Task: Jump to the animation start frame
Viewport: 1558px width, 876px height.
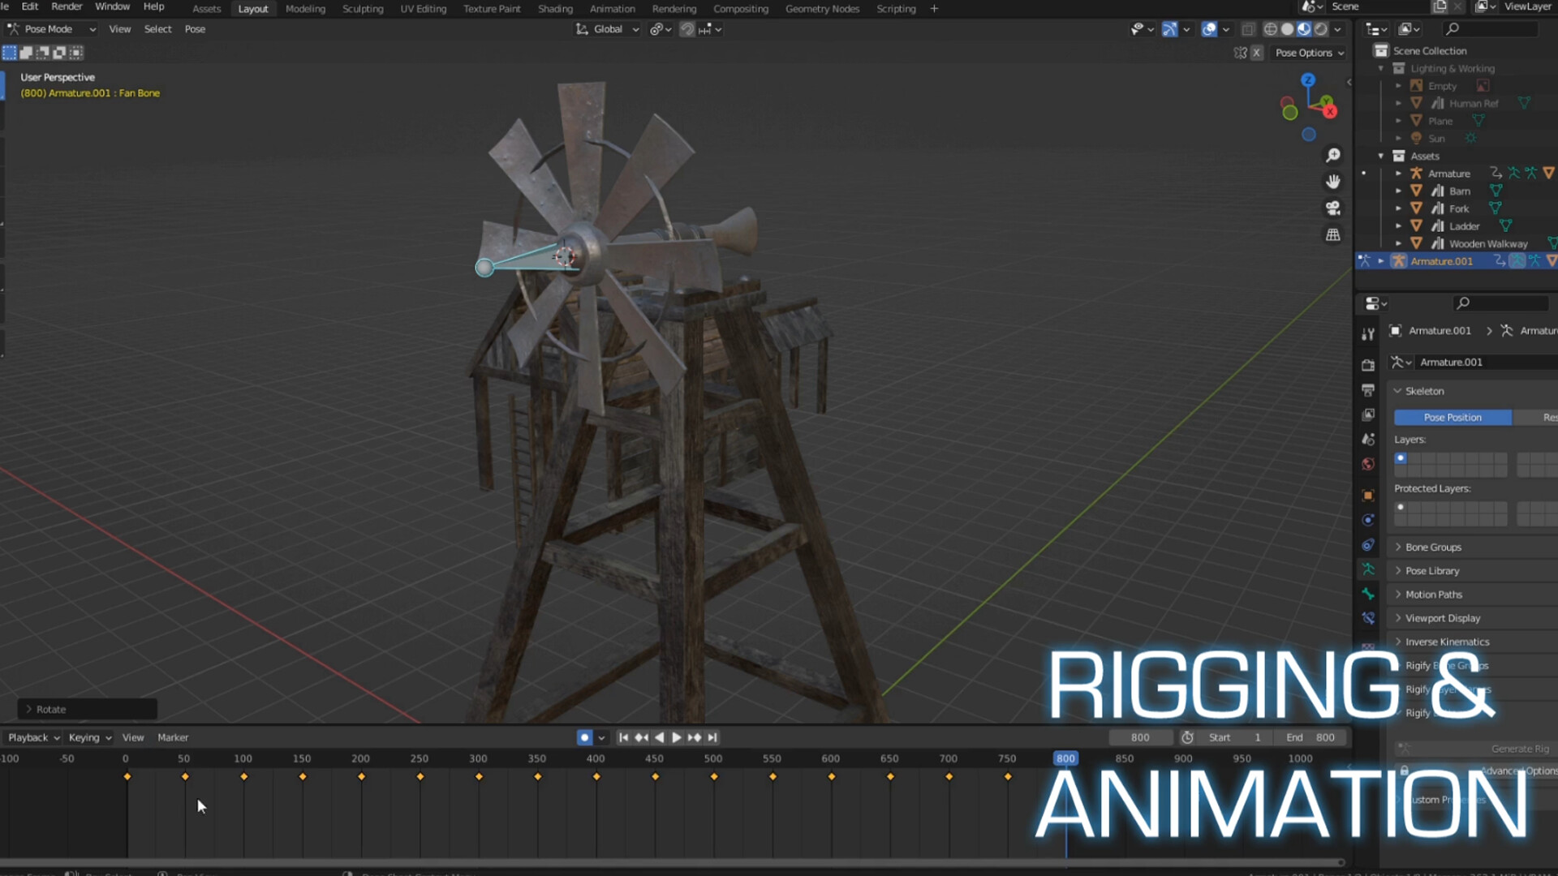Action: (x=623, y=737)
